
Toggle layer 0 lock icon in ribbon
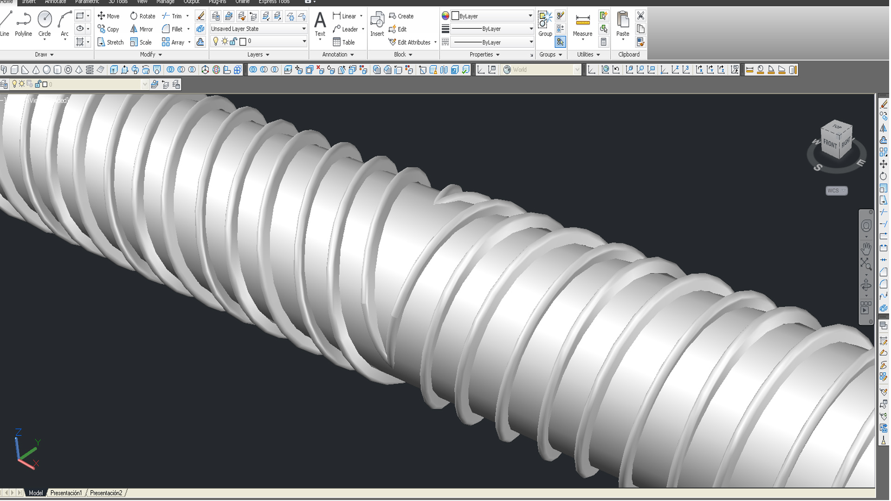tap(233, 41)
